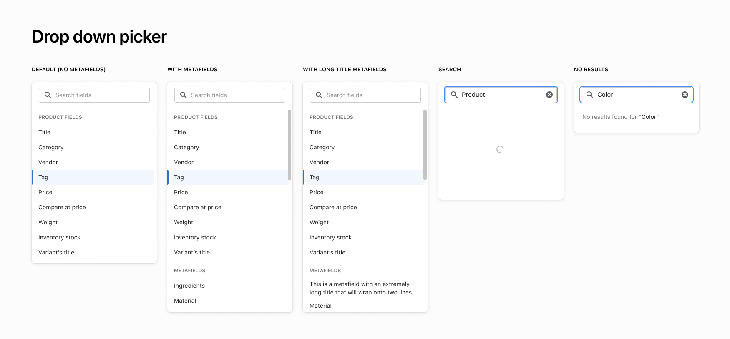Click the magnifier icon beside the "Product" search text
Image resolution: width=730 pixels, height=339 pixels.
point(454,95)
